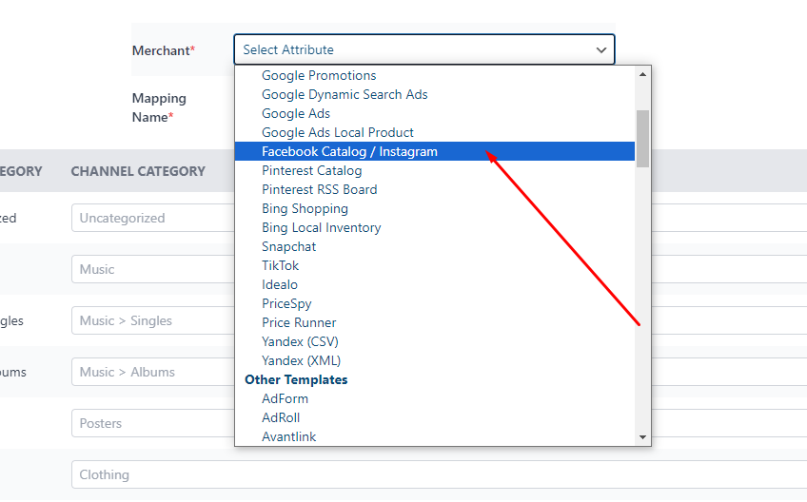
Task: Choose Bing Local Inventory option
Action: (321, 227)
